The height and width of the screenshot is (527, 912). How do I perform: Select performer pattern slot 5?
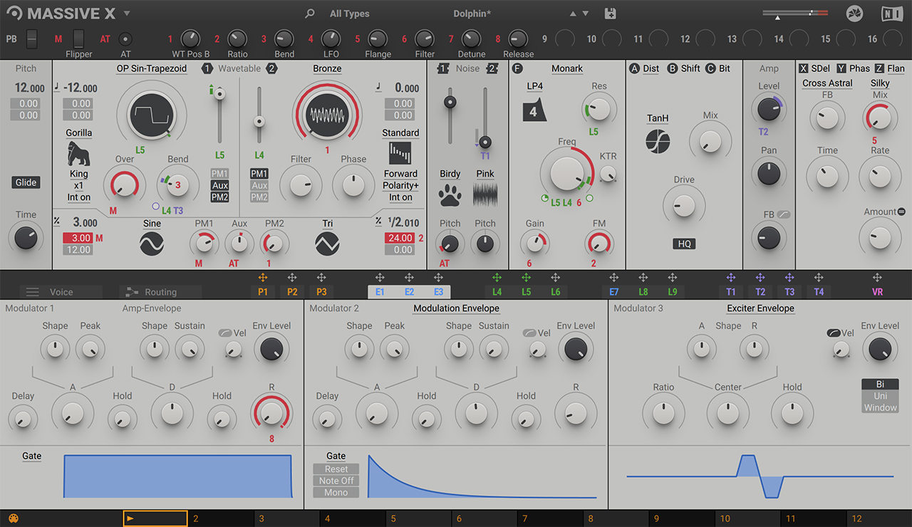(x=419, y=518)
